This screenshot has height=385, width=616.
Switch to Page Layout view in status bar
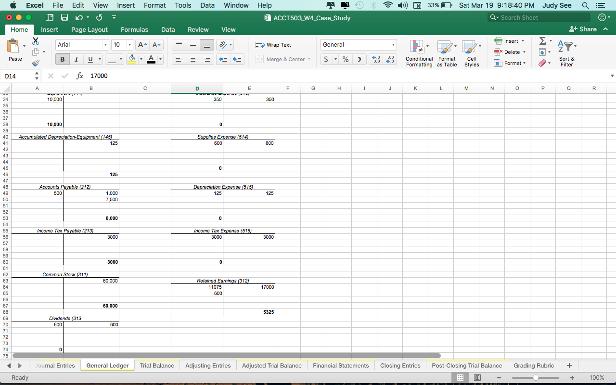(477, 378)
